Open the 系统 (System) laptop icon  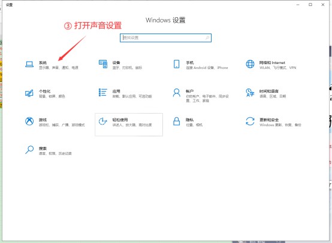[29, 64]
